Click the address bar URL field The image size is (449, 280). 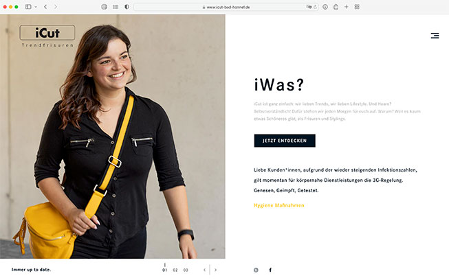226,7
